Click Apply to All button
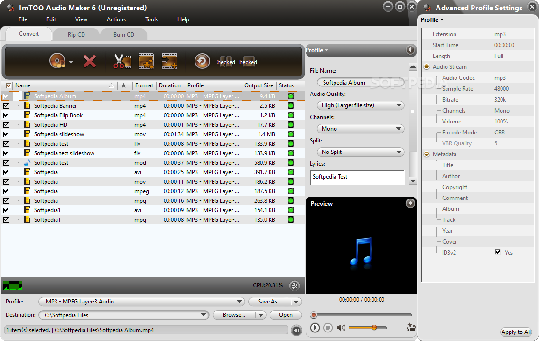 pos(516,332)
